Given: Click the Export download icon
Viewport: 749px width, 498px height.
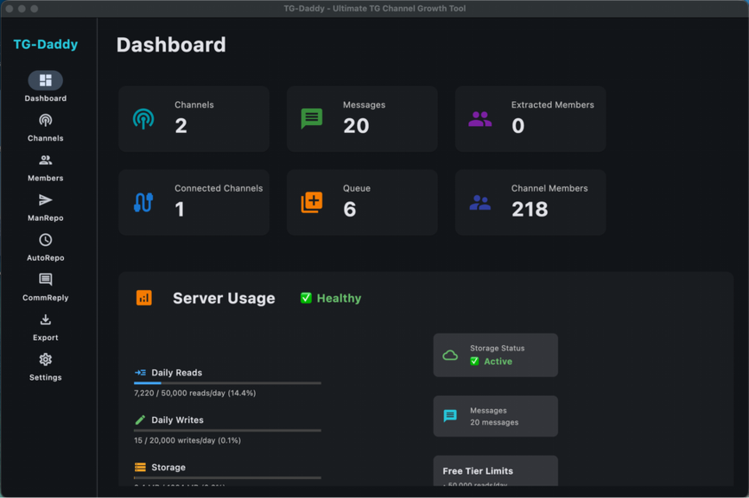Looking at the screenshot, I should pyautogui.click(x=45, y=320).
